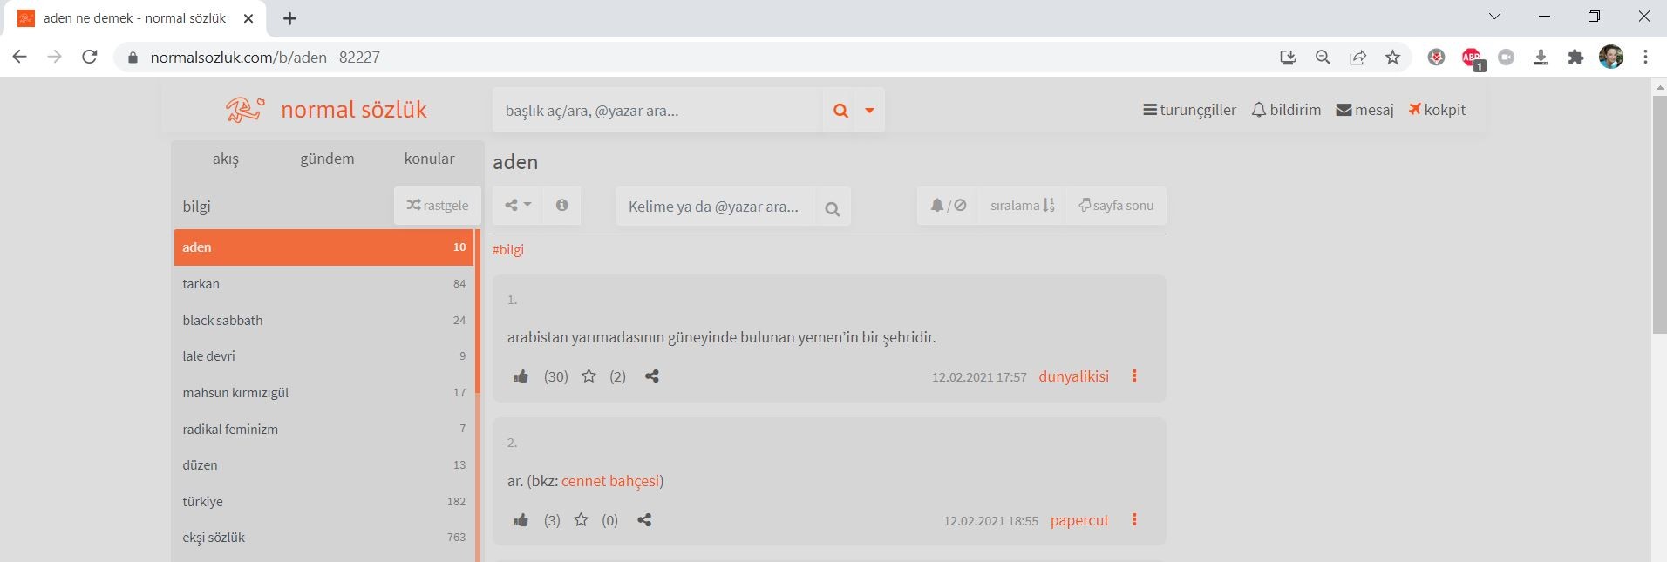This screenshot has height=562, width=1667.
Task: Open the cennet bahçesi link
Action: (610, 481)
